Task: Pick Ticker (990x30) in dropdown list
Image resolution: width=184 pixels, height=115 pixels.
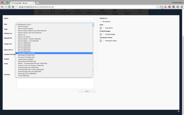Action: pos(24,76)
